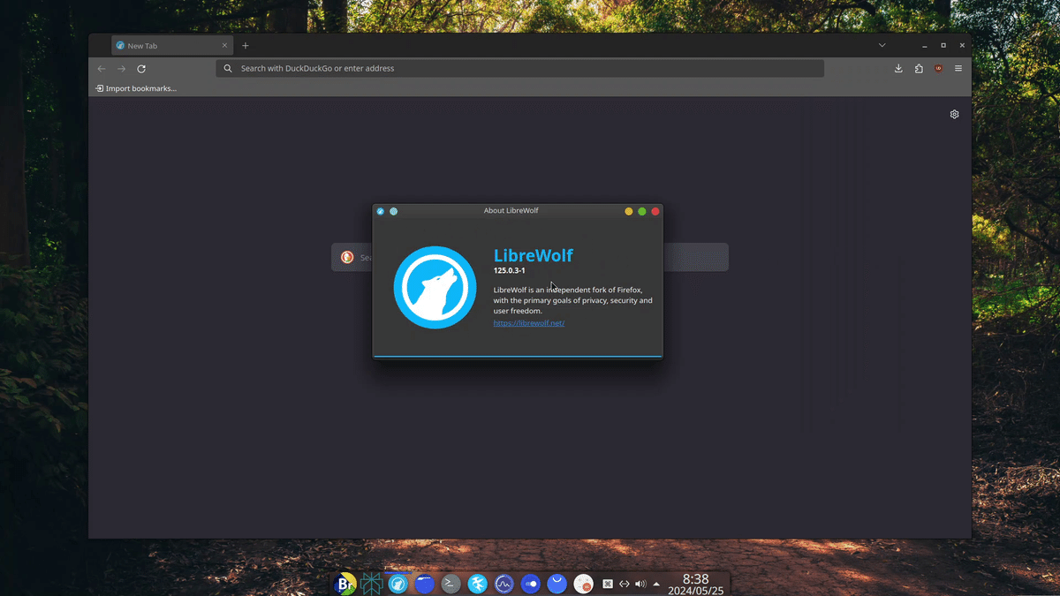Open the hamburger application menu
This screenshot has width=1060, height=596.
pyautogui.click(x=958, y=68)
